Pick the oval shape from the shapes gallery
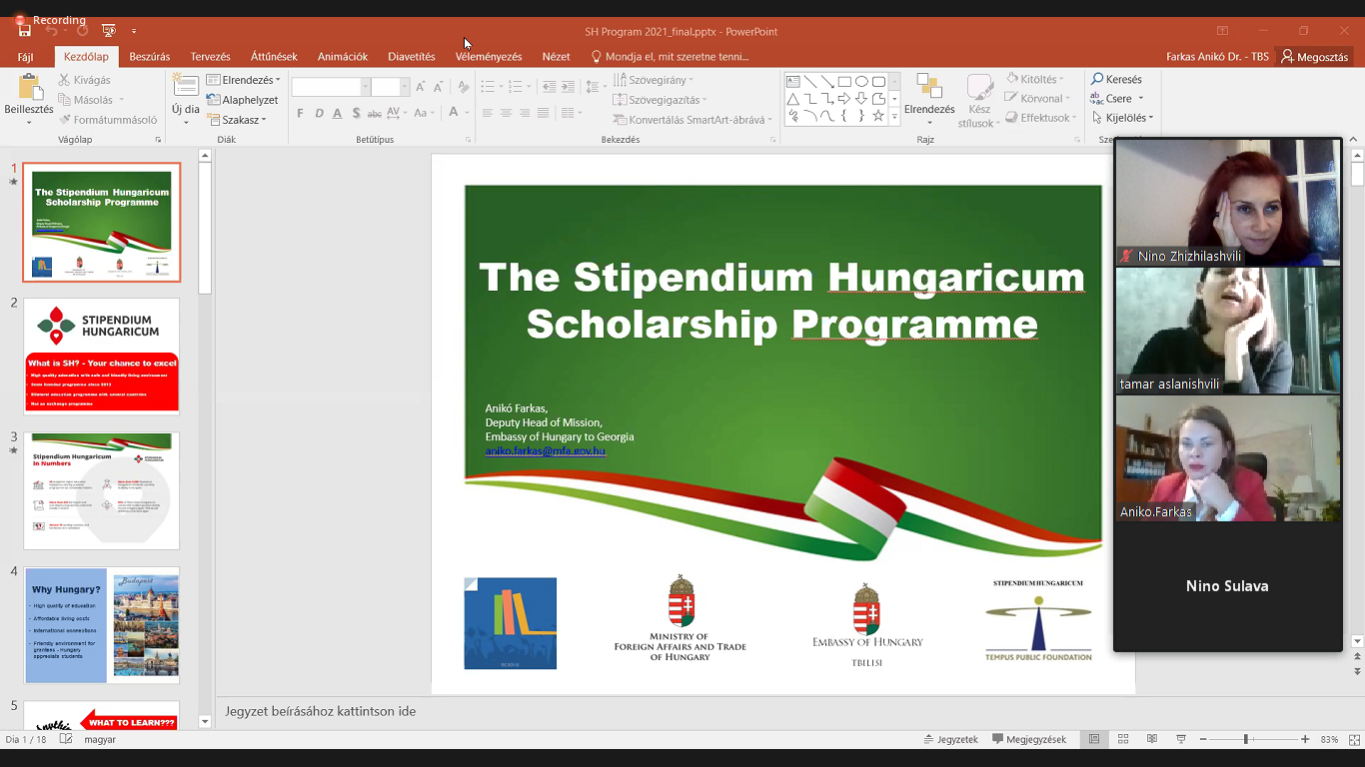The height and width of the screenshot is (767, 1365). point(861,82)
